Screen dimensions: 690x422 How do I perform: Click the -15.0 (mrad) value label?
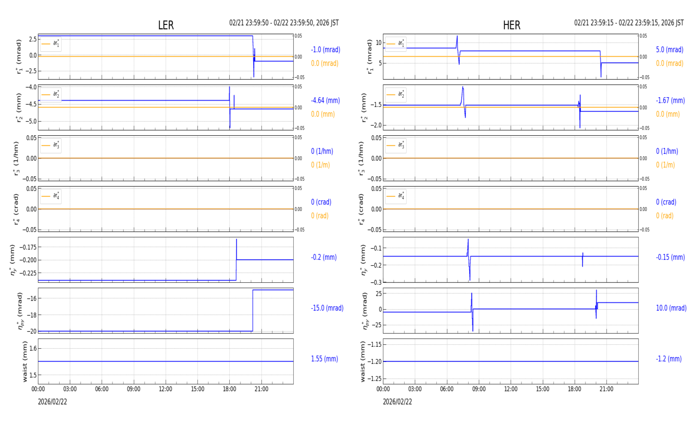[x=327, y=308]
